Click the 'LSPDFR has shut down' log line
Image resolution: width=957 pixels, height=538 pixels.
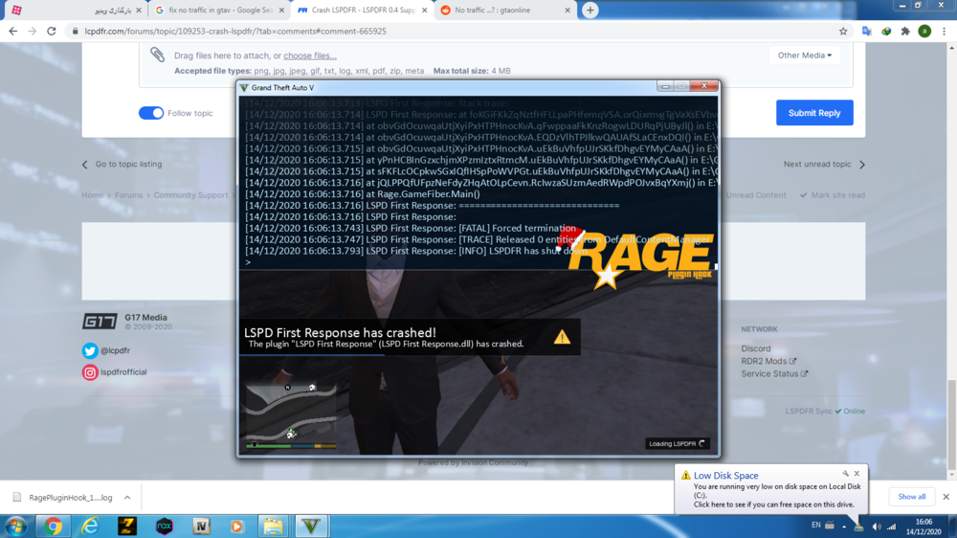click(x=416, y=251)
